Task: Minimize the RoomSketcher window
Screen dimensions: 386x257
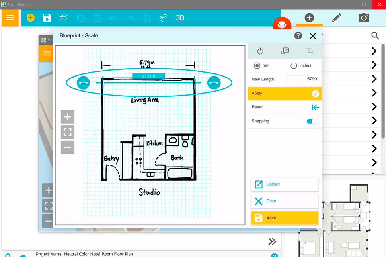Action: [349, 4]
